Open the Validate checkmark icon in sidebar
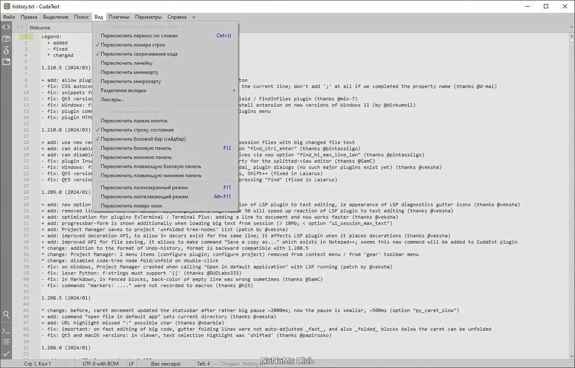This screenshot has height=368, width=575. pos(6,353)
